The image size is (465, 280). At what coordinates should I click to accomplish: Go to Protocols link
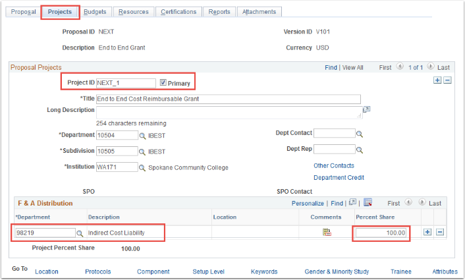click(98, 271)
